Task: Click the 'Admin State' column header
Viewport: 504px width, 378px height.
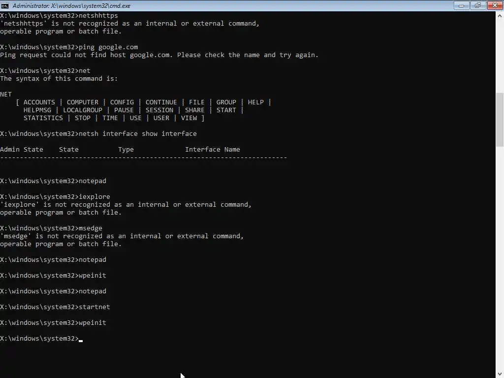Action: (22, 150)
